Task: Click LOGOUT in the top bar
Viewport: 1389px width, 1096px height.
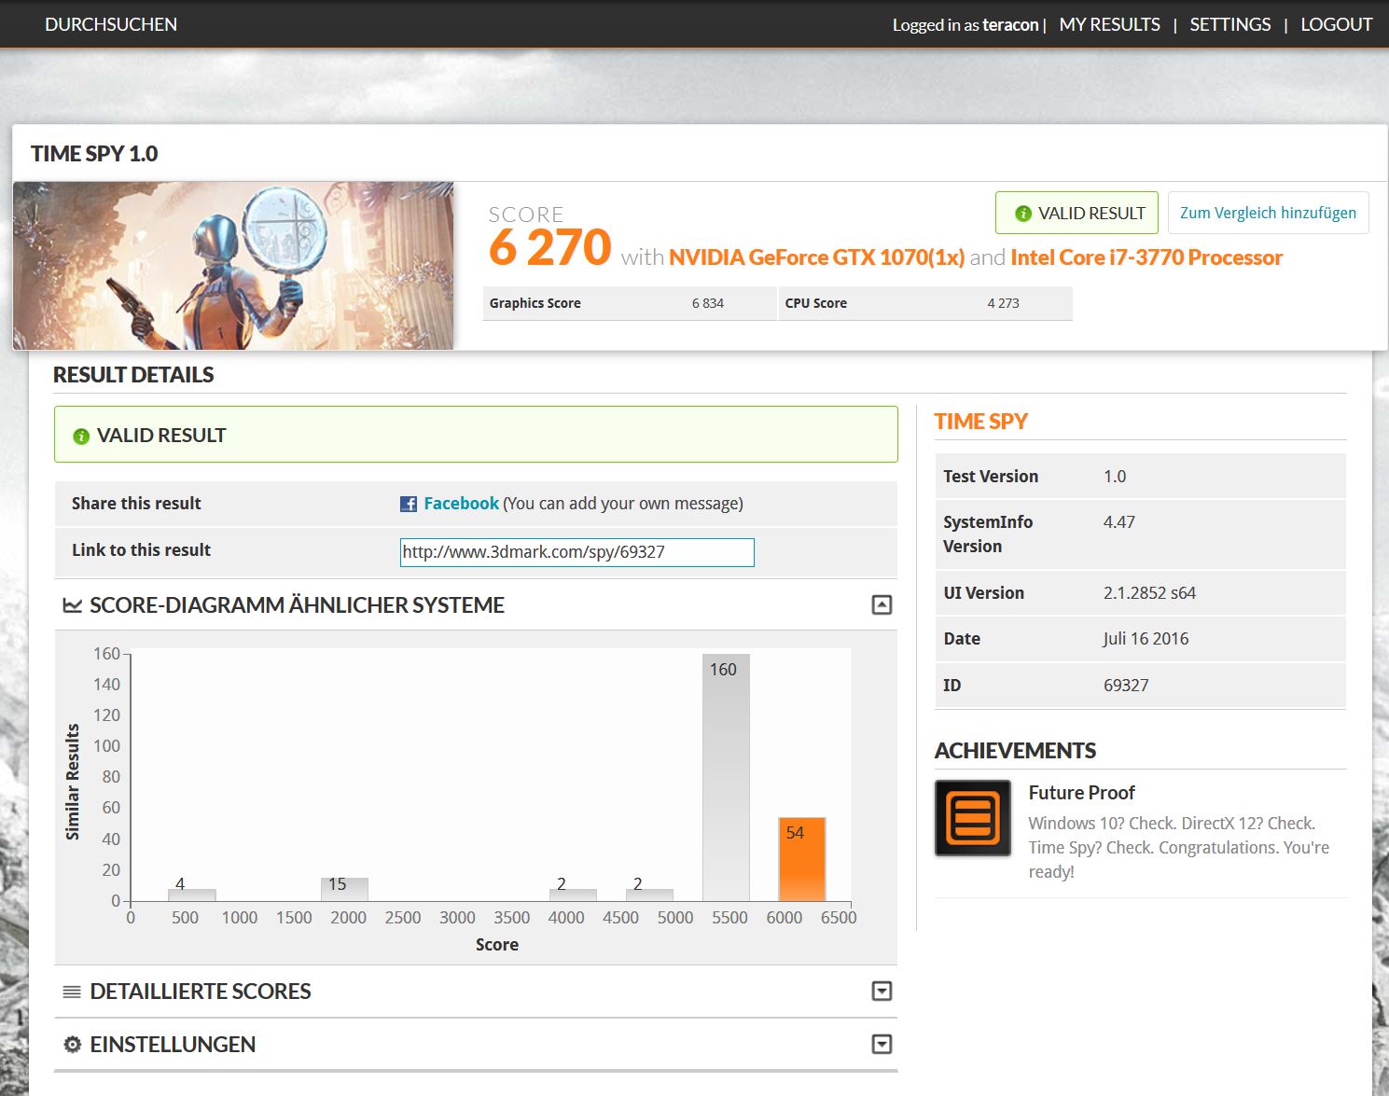Action: (x=1336, y=24)
